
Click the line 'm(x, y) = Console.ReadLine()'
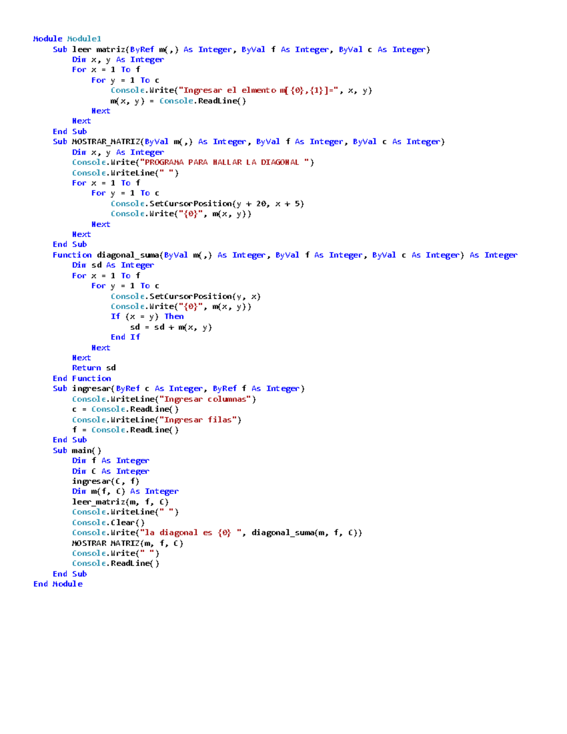click(x=178, y=101)
